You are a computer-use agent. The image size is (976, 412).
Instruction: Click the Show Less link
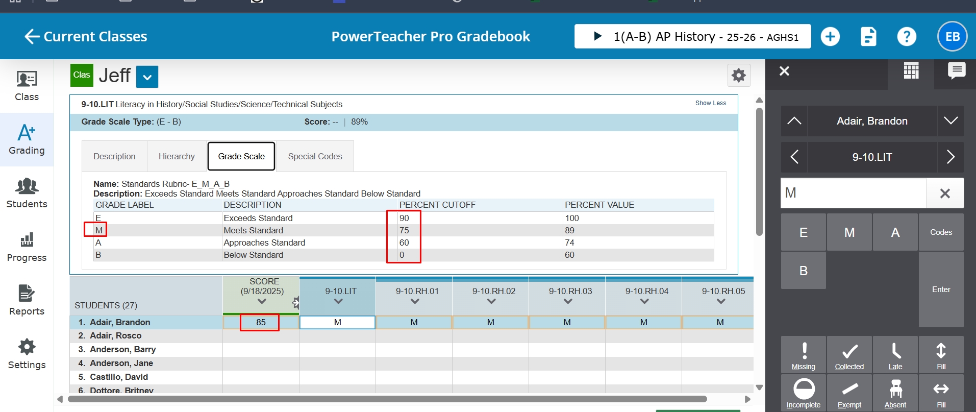click(710, 103)
